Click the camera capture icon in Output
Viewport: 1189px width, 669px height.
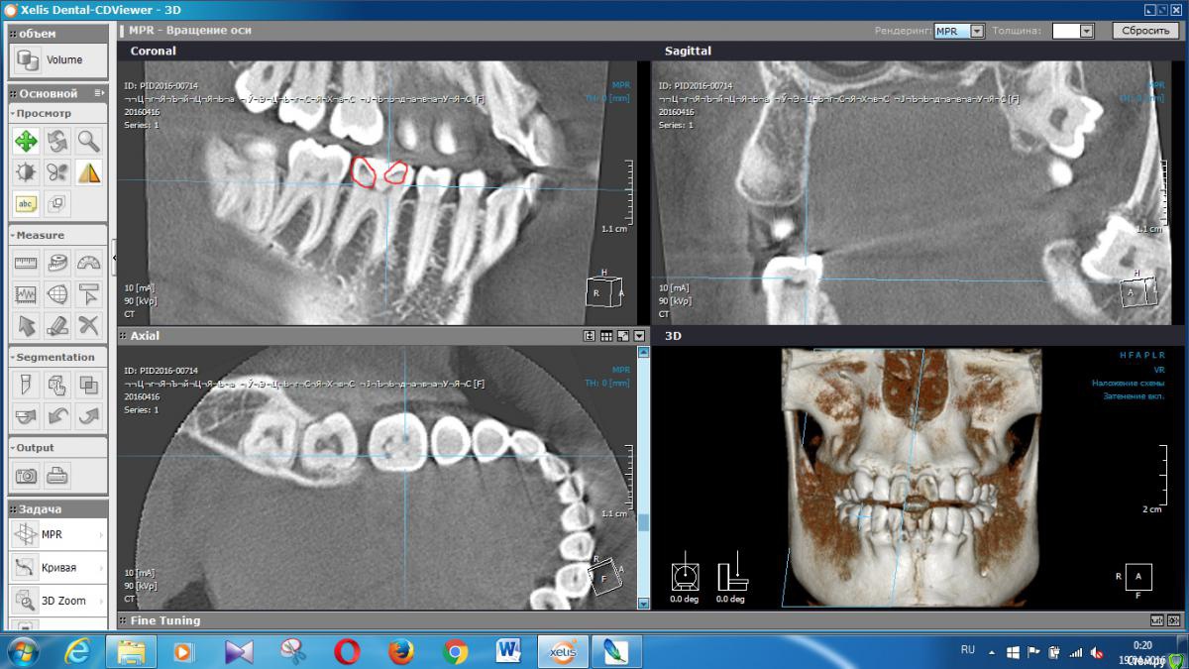pyautogui.click(x=26, y=476)
